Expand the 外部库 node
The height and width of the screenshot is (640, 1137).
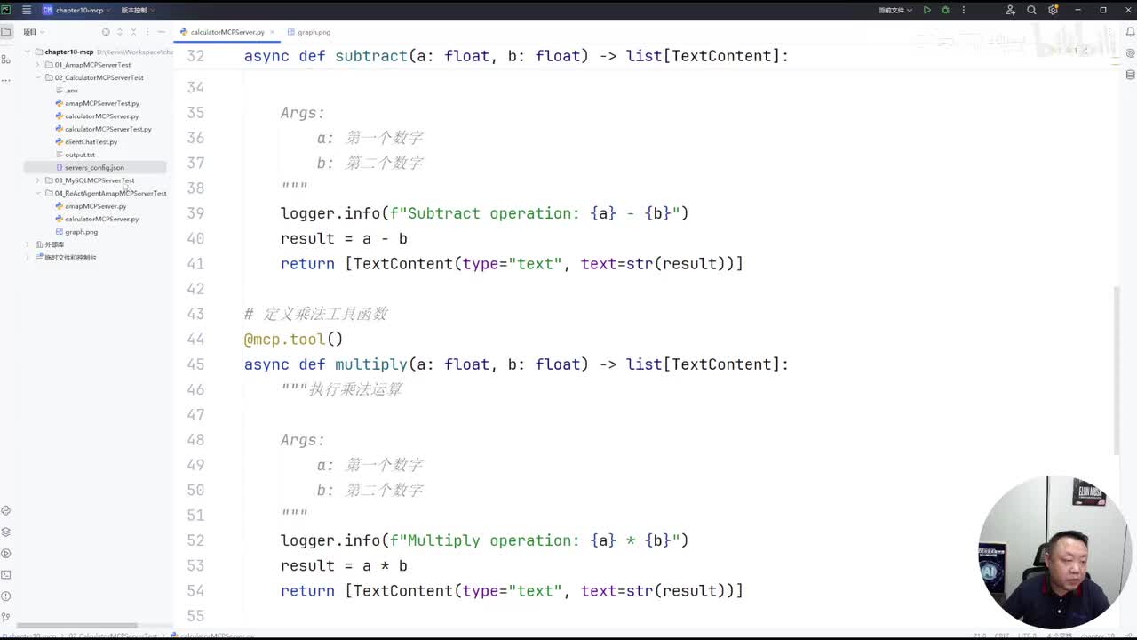click(x=28, y=244)
